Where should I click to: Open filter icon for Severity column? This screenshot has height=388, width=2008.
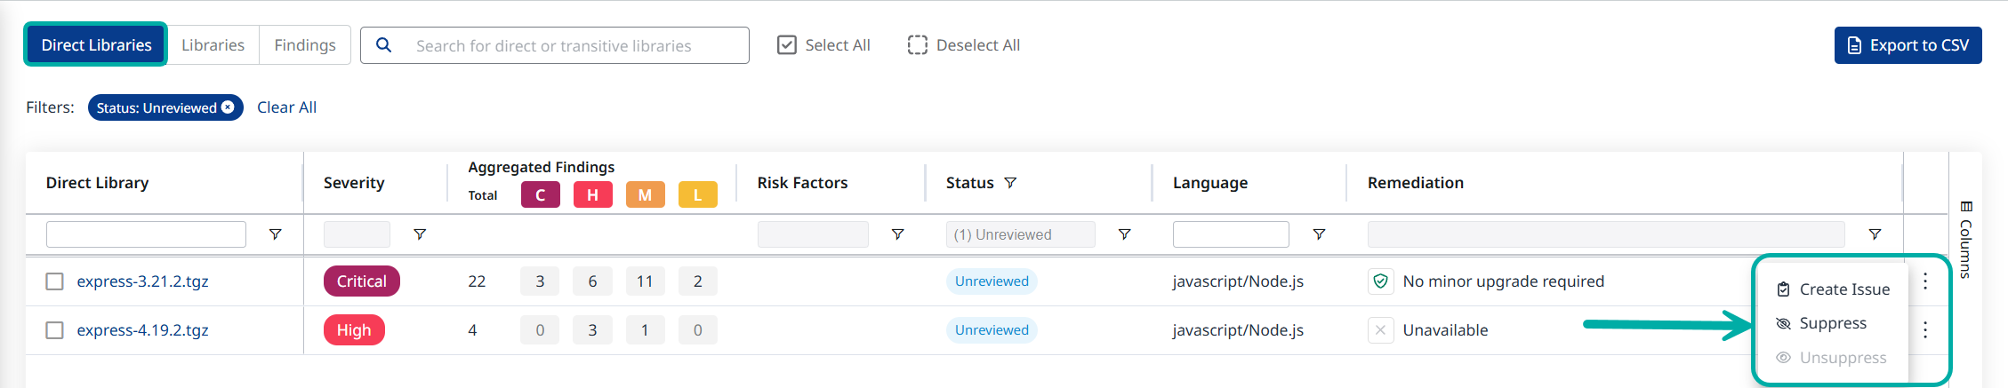(x=420, y=234)
